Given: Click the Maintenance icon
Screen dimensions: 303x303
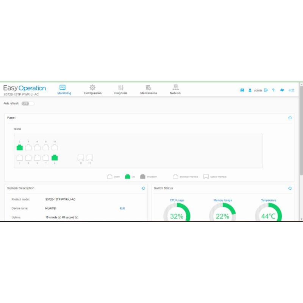Looking at the screenshot, I should coord(148,88).
